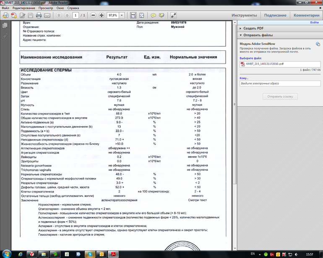Image resolution: width=323 pixels, height=258 pixels.
Task: Zoom in with the plus button
Action: pos(102,15)
